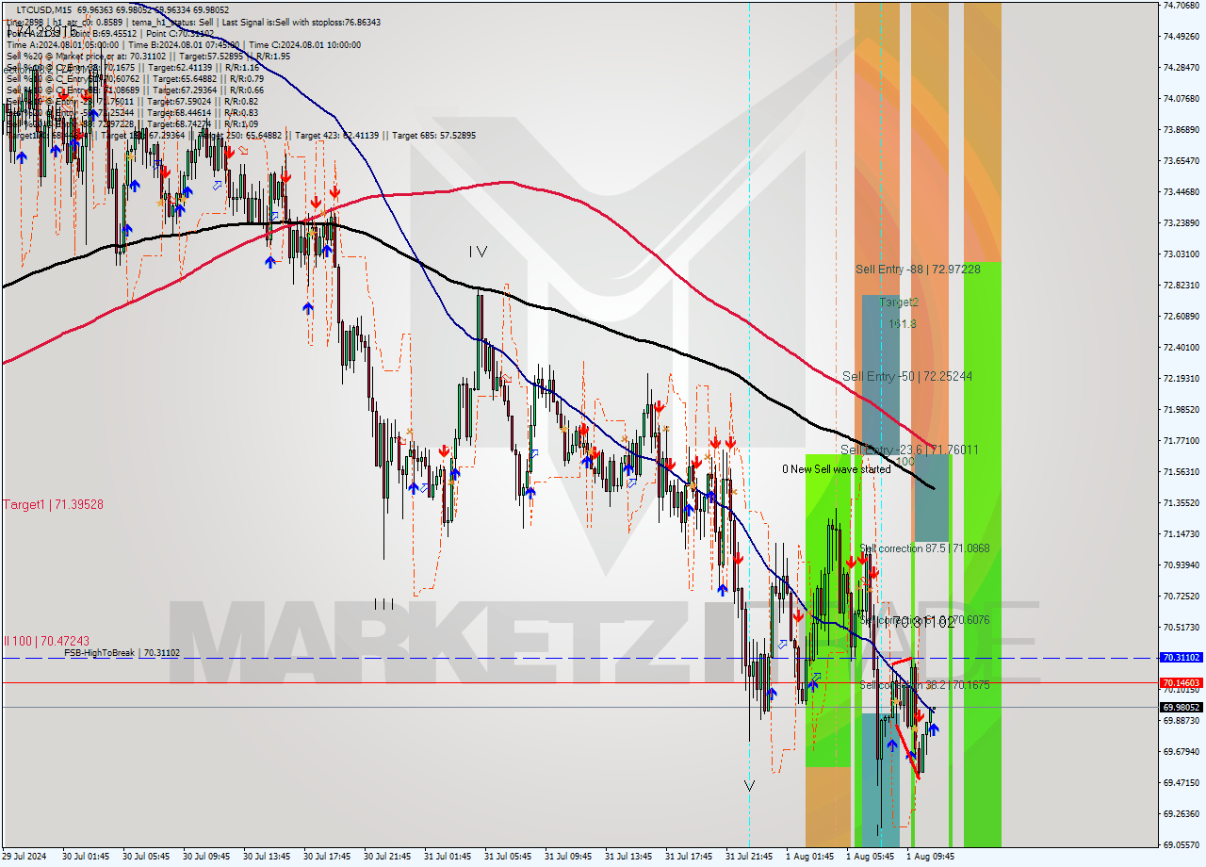Click the 'Target 685: 57.52895' text
Screen dimensions: 1206x867
tap(434, 136)
